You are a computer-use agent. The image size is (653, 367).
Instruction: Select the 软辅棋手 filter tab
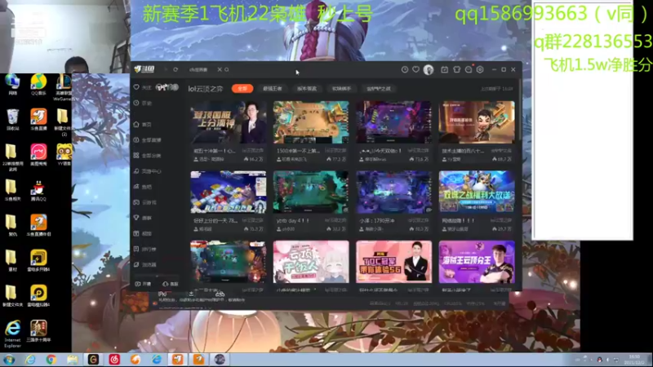click(x=341, y=89)
